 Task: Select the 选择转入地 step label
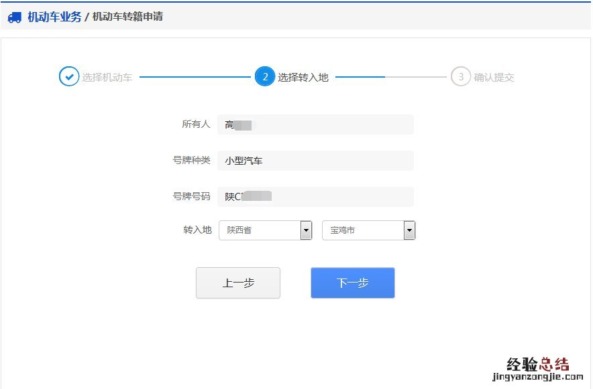303,78
